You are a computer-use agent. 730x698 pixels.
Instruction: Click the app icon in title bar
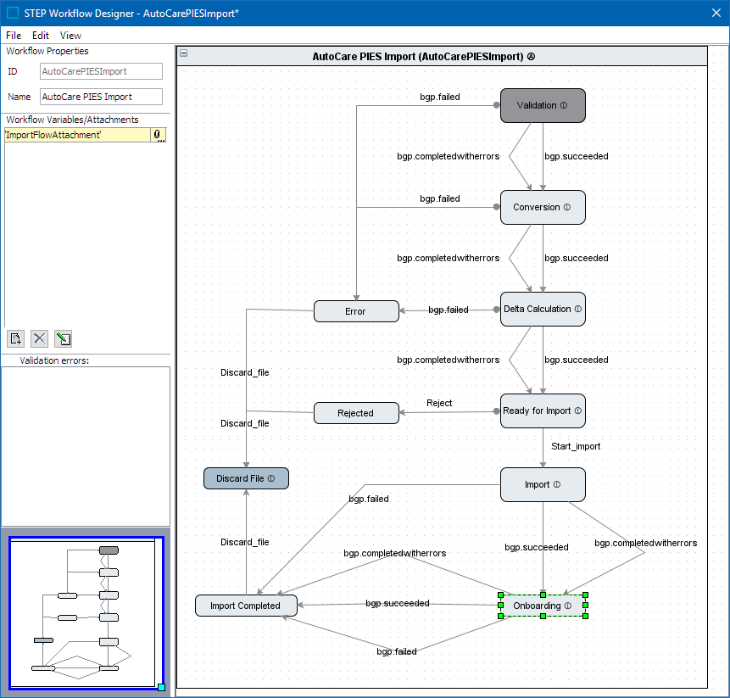pyautogui.click(x=13, y=13)
